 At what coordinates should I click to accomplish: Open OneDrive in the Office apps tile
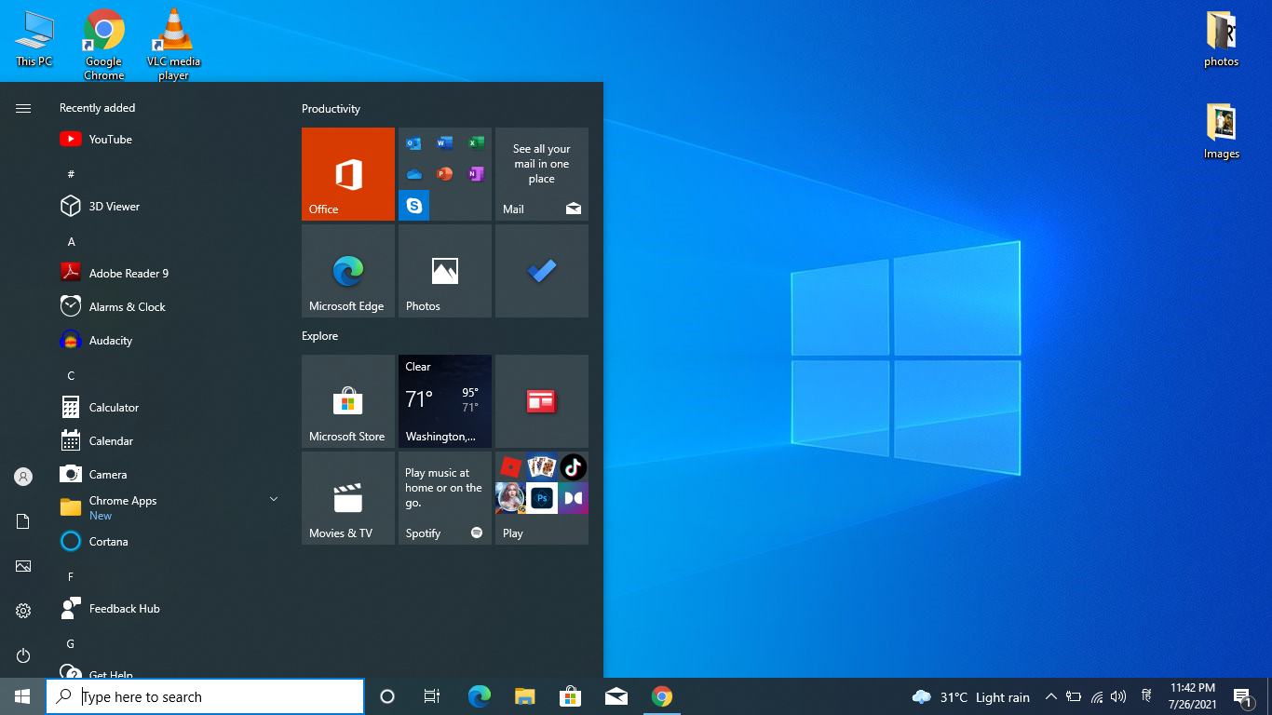(414, 174)
